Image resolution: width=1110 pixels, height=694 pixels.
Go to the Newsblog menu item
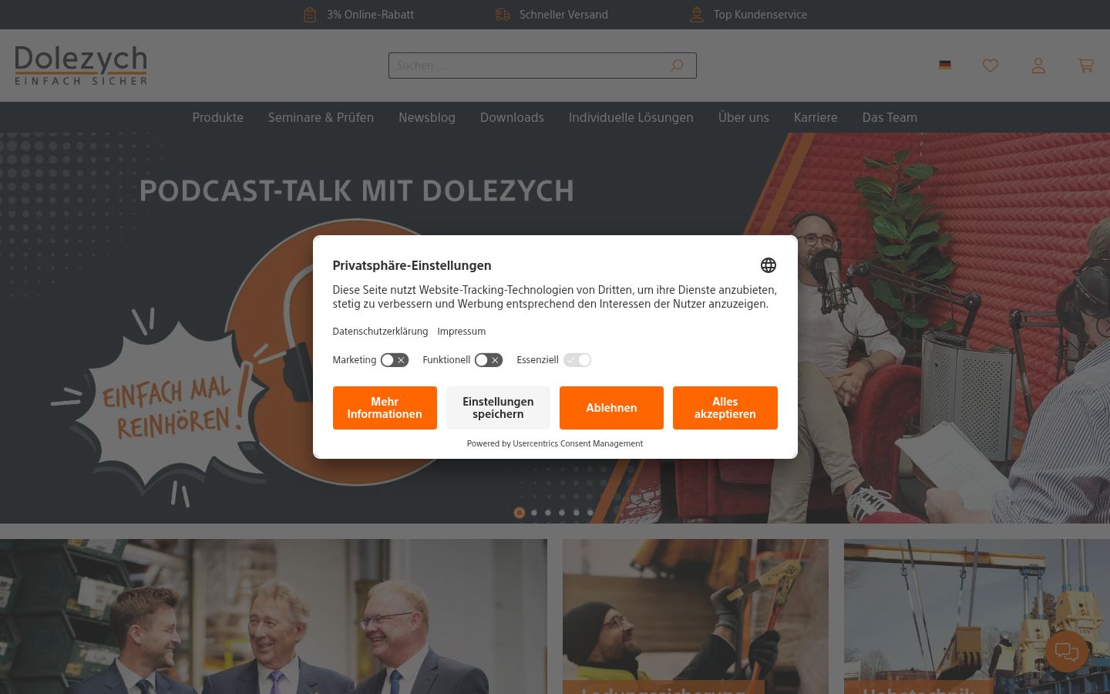coord(427,117)
